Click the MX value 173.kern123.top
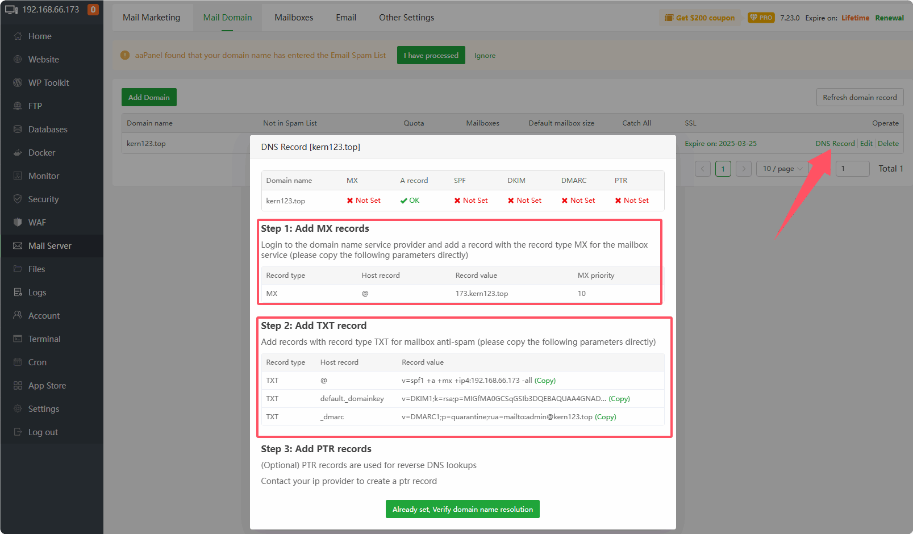The image size is (913, 534). click(x=482, y=294)
